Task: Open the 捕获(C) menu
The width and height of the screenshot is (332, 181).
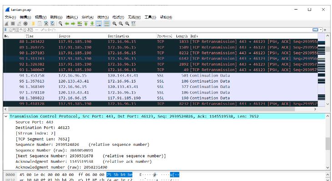Action: [72, 17]
